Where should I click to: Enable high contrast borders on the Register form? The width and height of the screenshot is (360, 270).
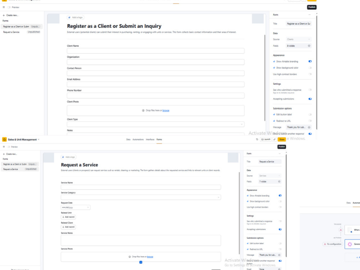(x=310, y=74)
